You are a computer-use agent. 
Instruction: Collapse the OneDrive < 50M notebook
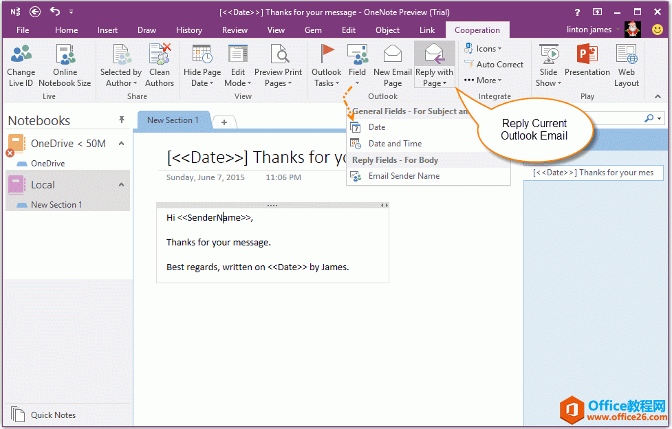pyautogui.click(x=121, y=144)
